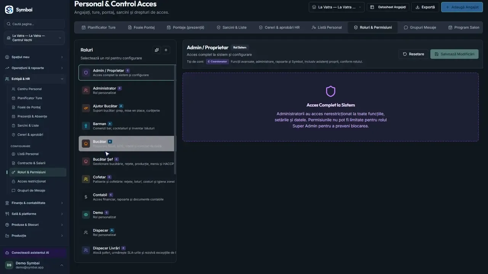This screenshot has height=274, width=488.
Task: Open the Pontaje (prezență) tab
Action: [x=186, y=27]
